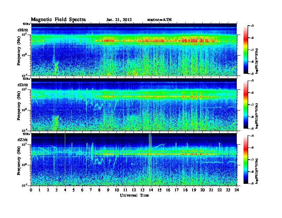
Task: Click hour 14 on the time axis
Action: (x=151, y=190)
